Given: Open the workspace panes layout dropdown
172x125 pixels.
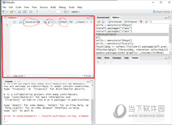Looking at the screenshot, I should click(66, 12).
